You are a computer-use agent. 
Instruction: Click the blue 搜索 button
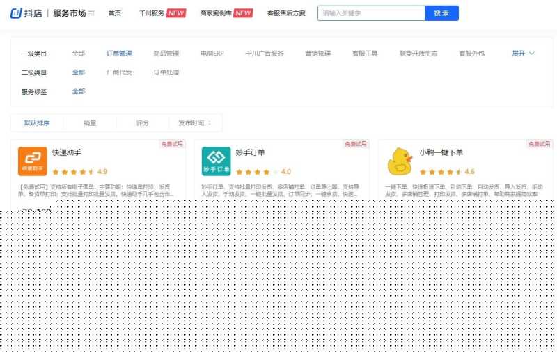441,13
